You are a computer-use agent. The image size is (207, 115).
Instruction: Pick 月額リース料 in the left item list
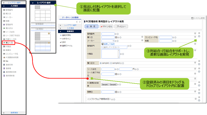pyautogui.click(x=10, y=39)
